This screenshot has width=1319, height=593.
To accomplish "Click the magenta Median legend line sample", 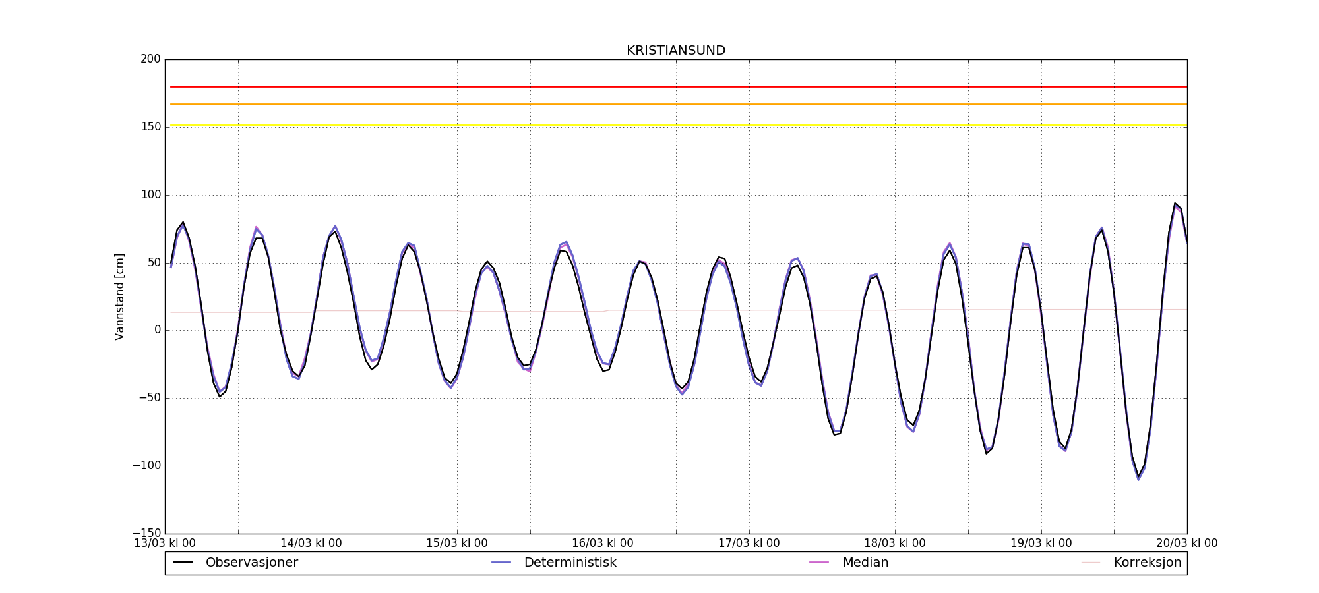I will 819,563.
